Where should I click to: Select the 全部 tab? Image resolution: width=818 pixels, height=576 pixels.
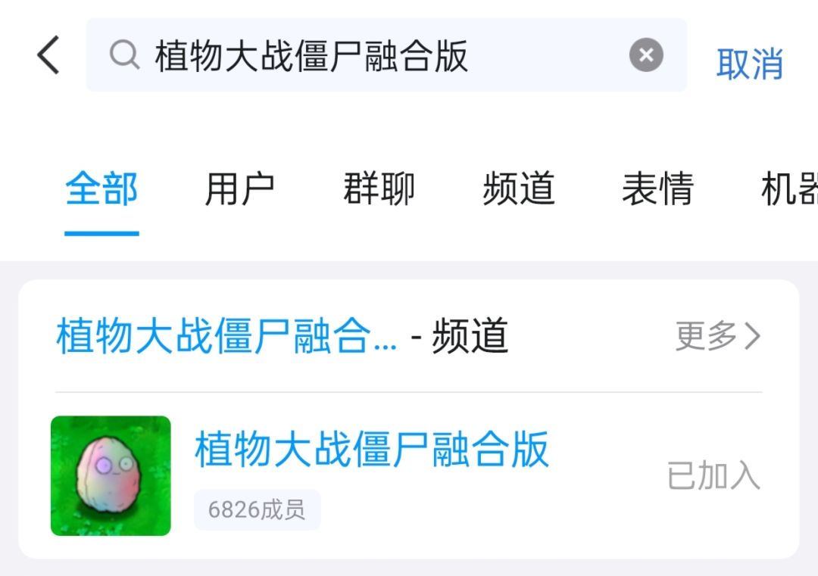click(101, 188)
